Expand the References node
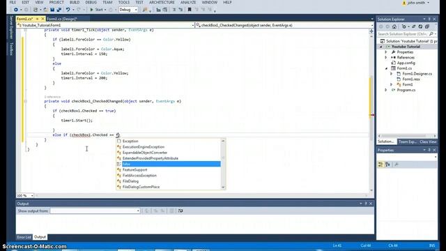Viewport: 446px width, 251px height. pos(386,57)
